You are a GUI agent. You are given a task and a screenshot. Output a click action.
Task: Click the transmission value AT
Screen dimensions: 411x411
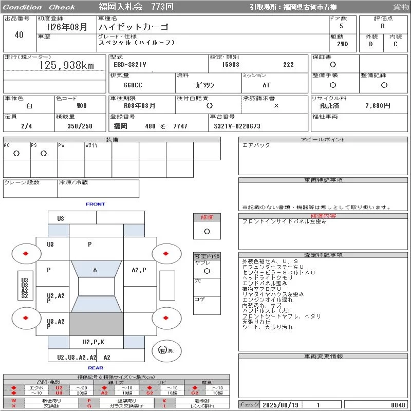tap(266, 85)
